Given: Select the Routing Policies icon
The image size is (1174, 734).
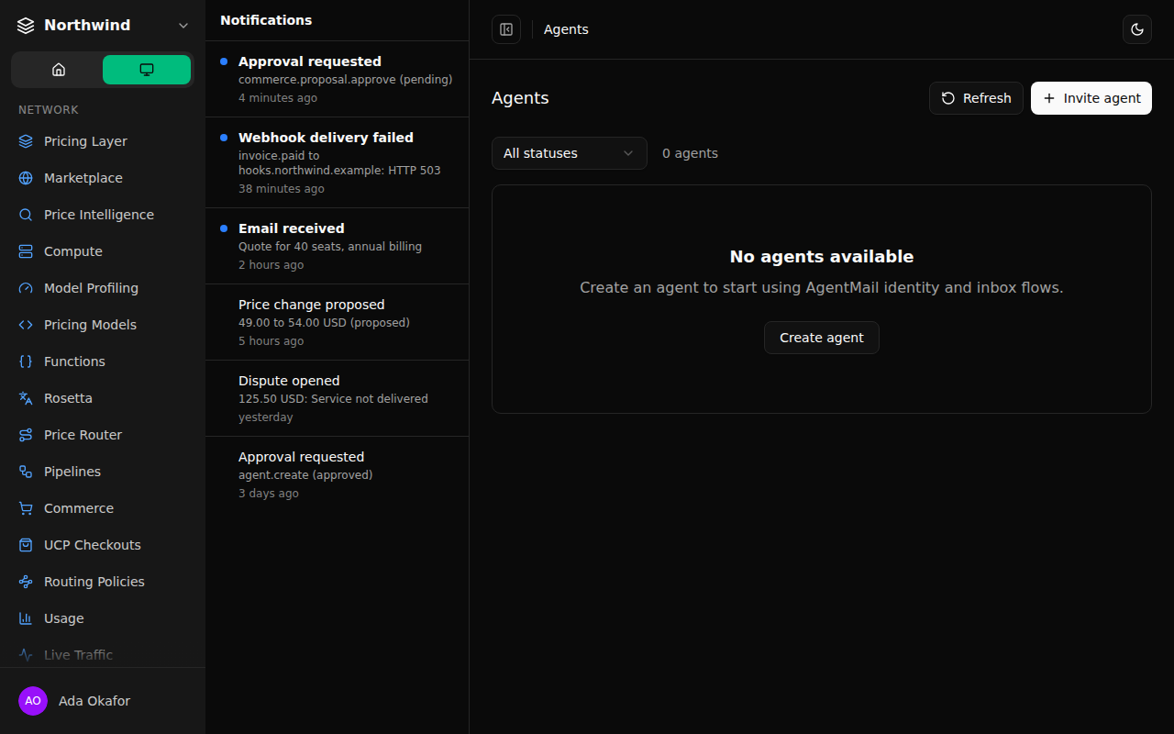Looking at the screenshot, I should point(26,582).
